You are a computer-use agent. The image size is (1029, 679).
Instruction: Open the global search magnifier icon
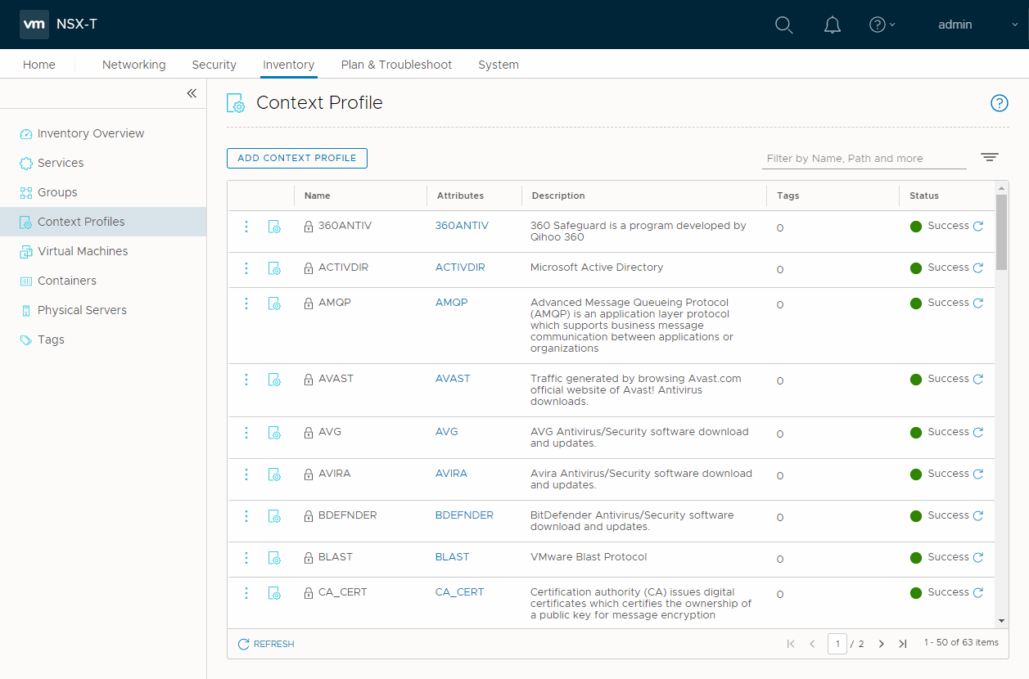(x=783, y=25)
